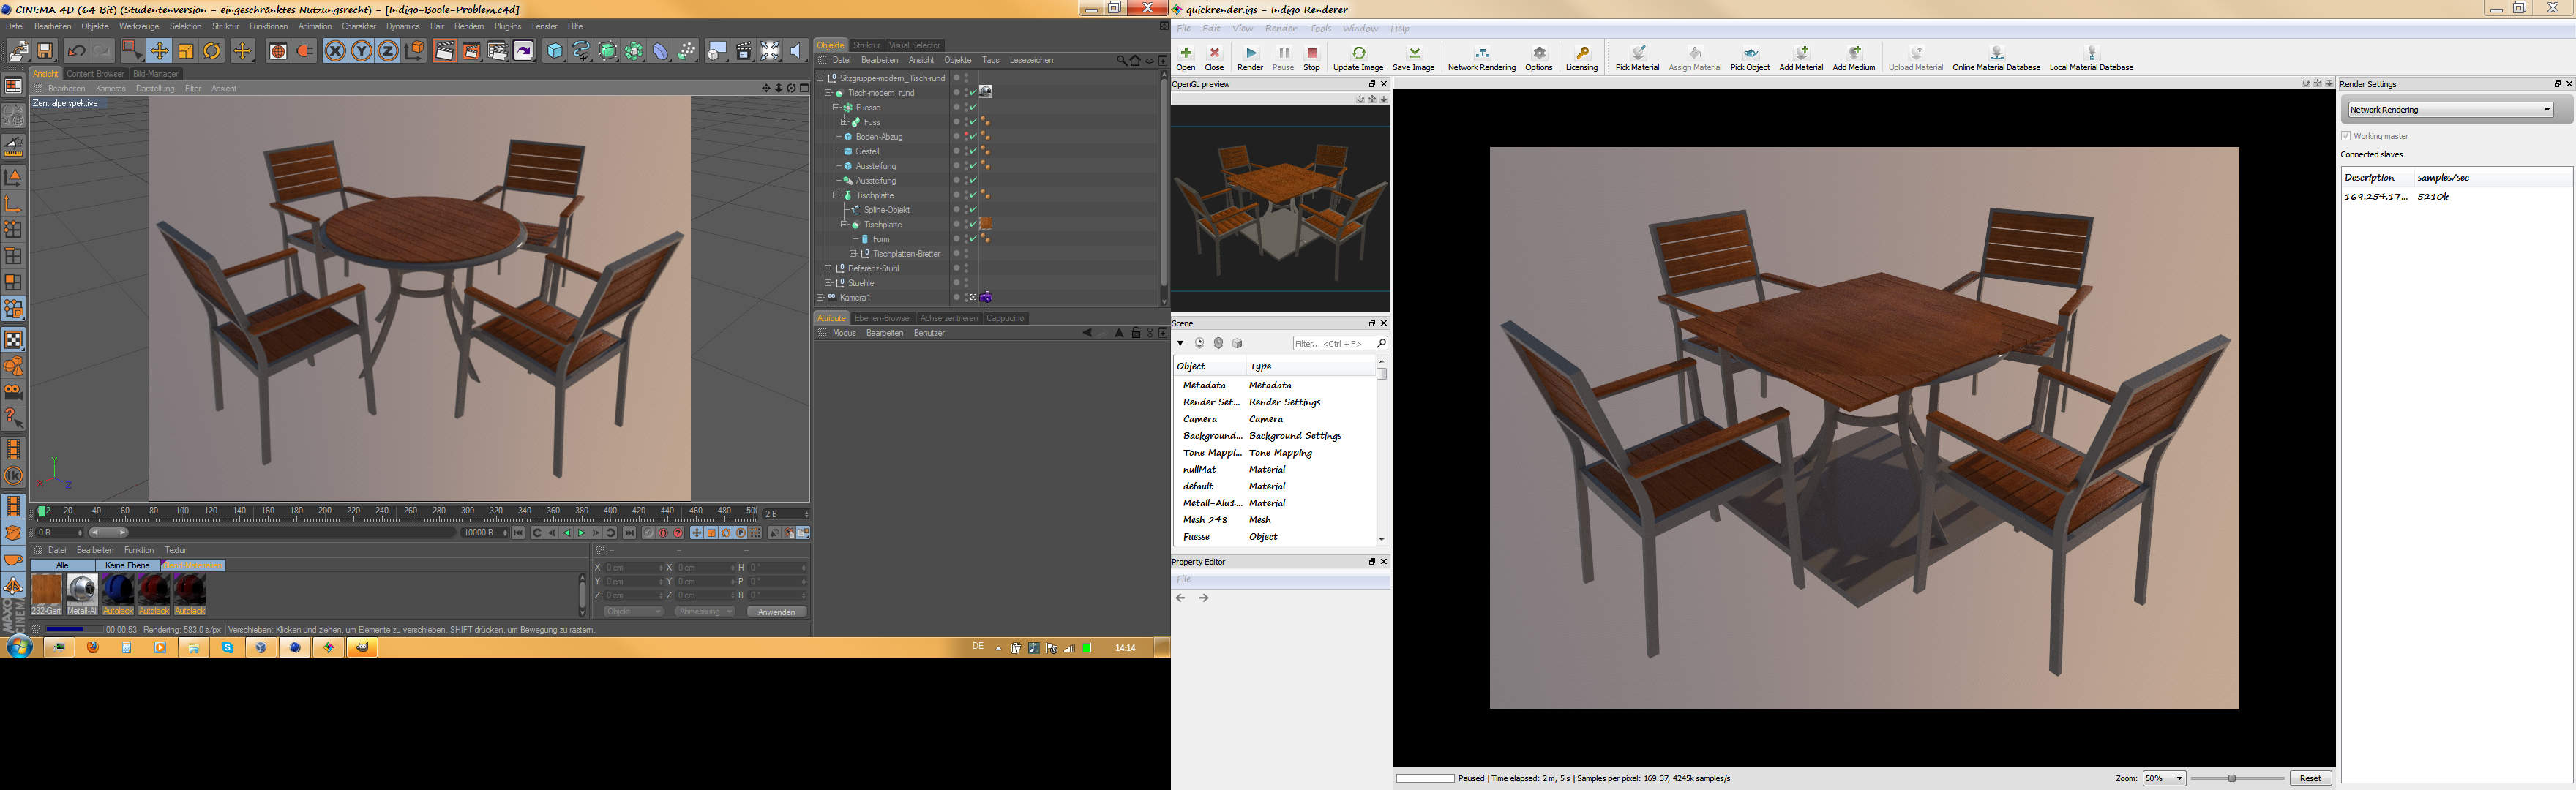Click the Update Image toolbar icon
The height and width of the screenshot is (790, 2576).
(1358, 54)
